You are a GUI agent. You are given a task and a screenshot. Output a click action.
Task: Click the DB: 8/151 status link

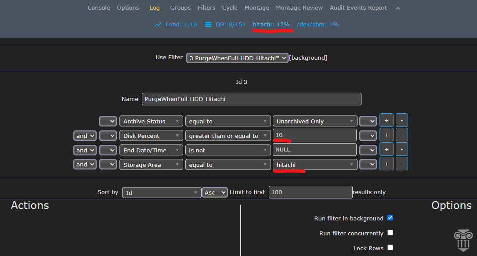coord(231,25)
